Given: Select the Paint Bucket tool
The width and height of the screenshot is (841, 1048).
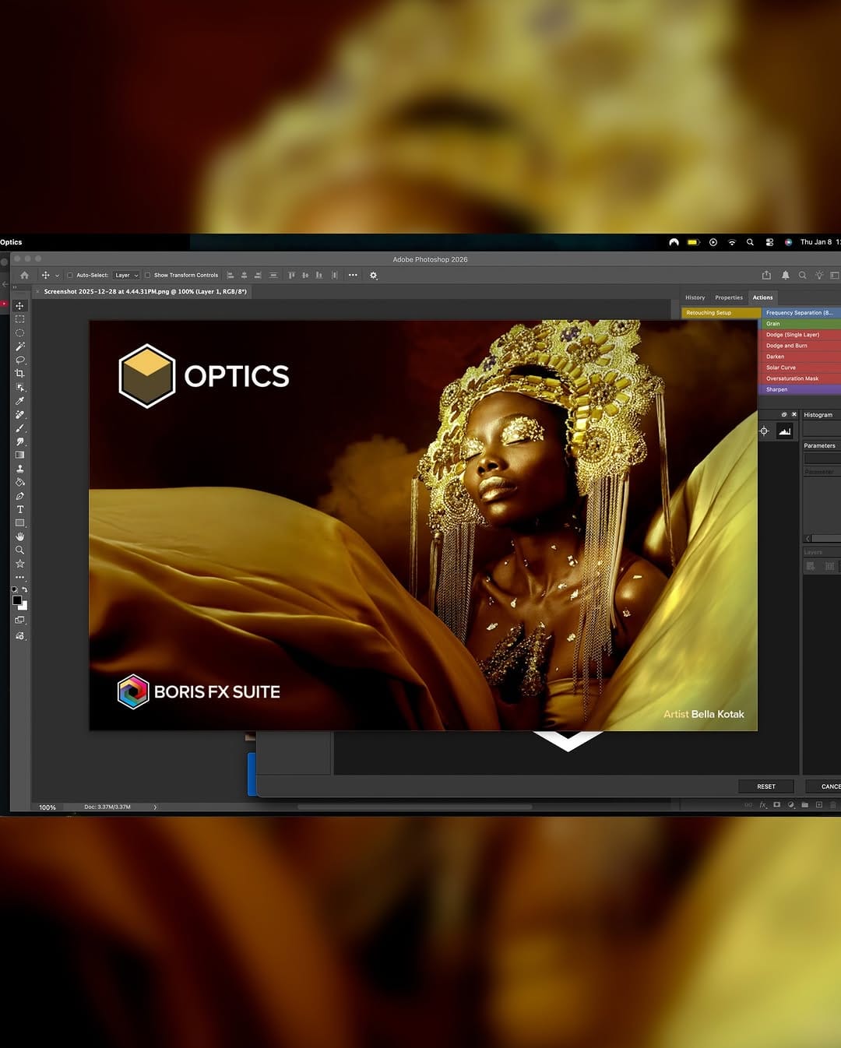Looking at the screenshot, I should coord(20,482).
